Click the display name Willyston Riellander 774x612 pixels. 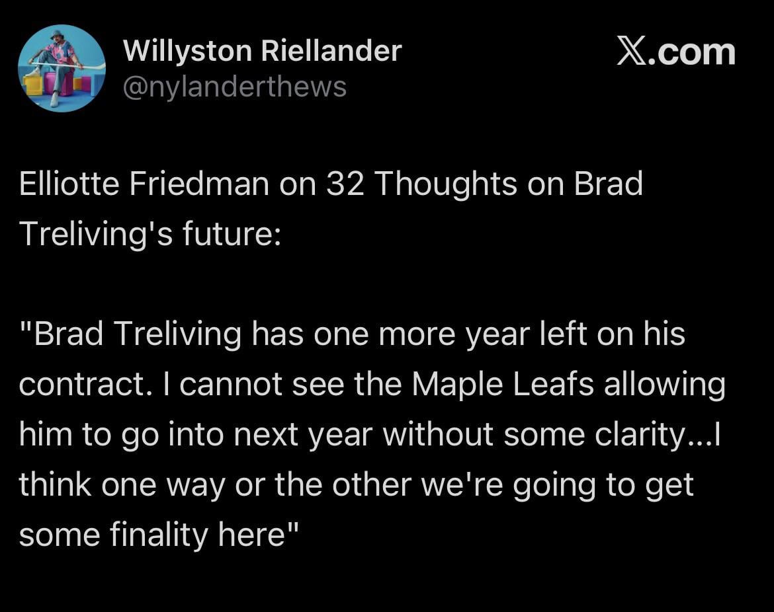point(263,51)
